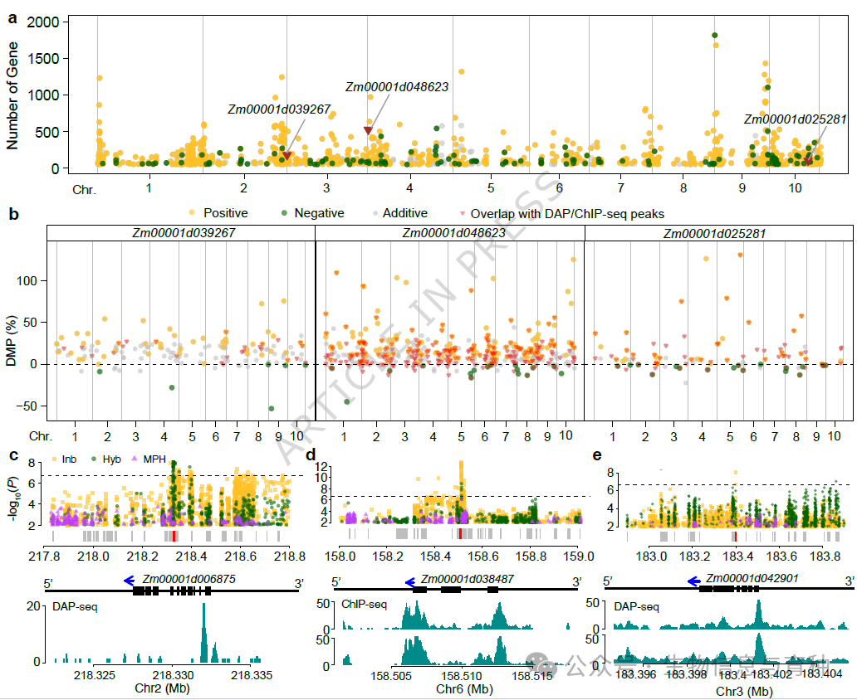Select the Zm00001d039267 header in panel b

click(181, 233)
